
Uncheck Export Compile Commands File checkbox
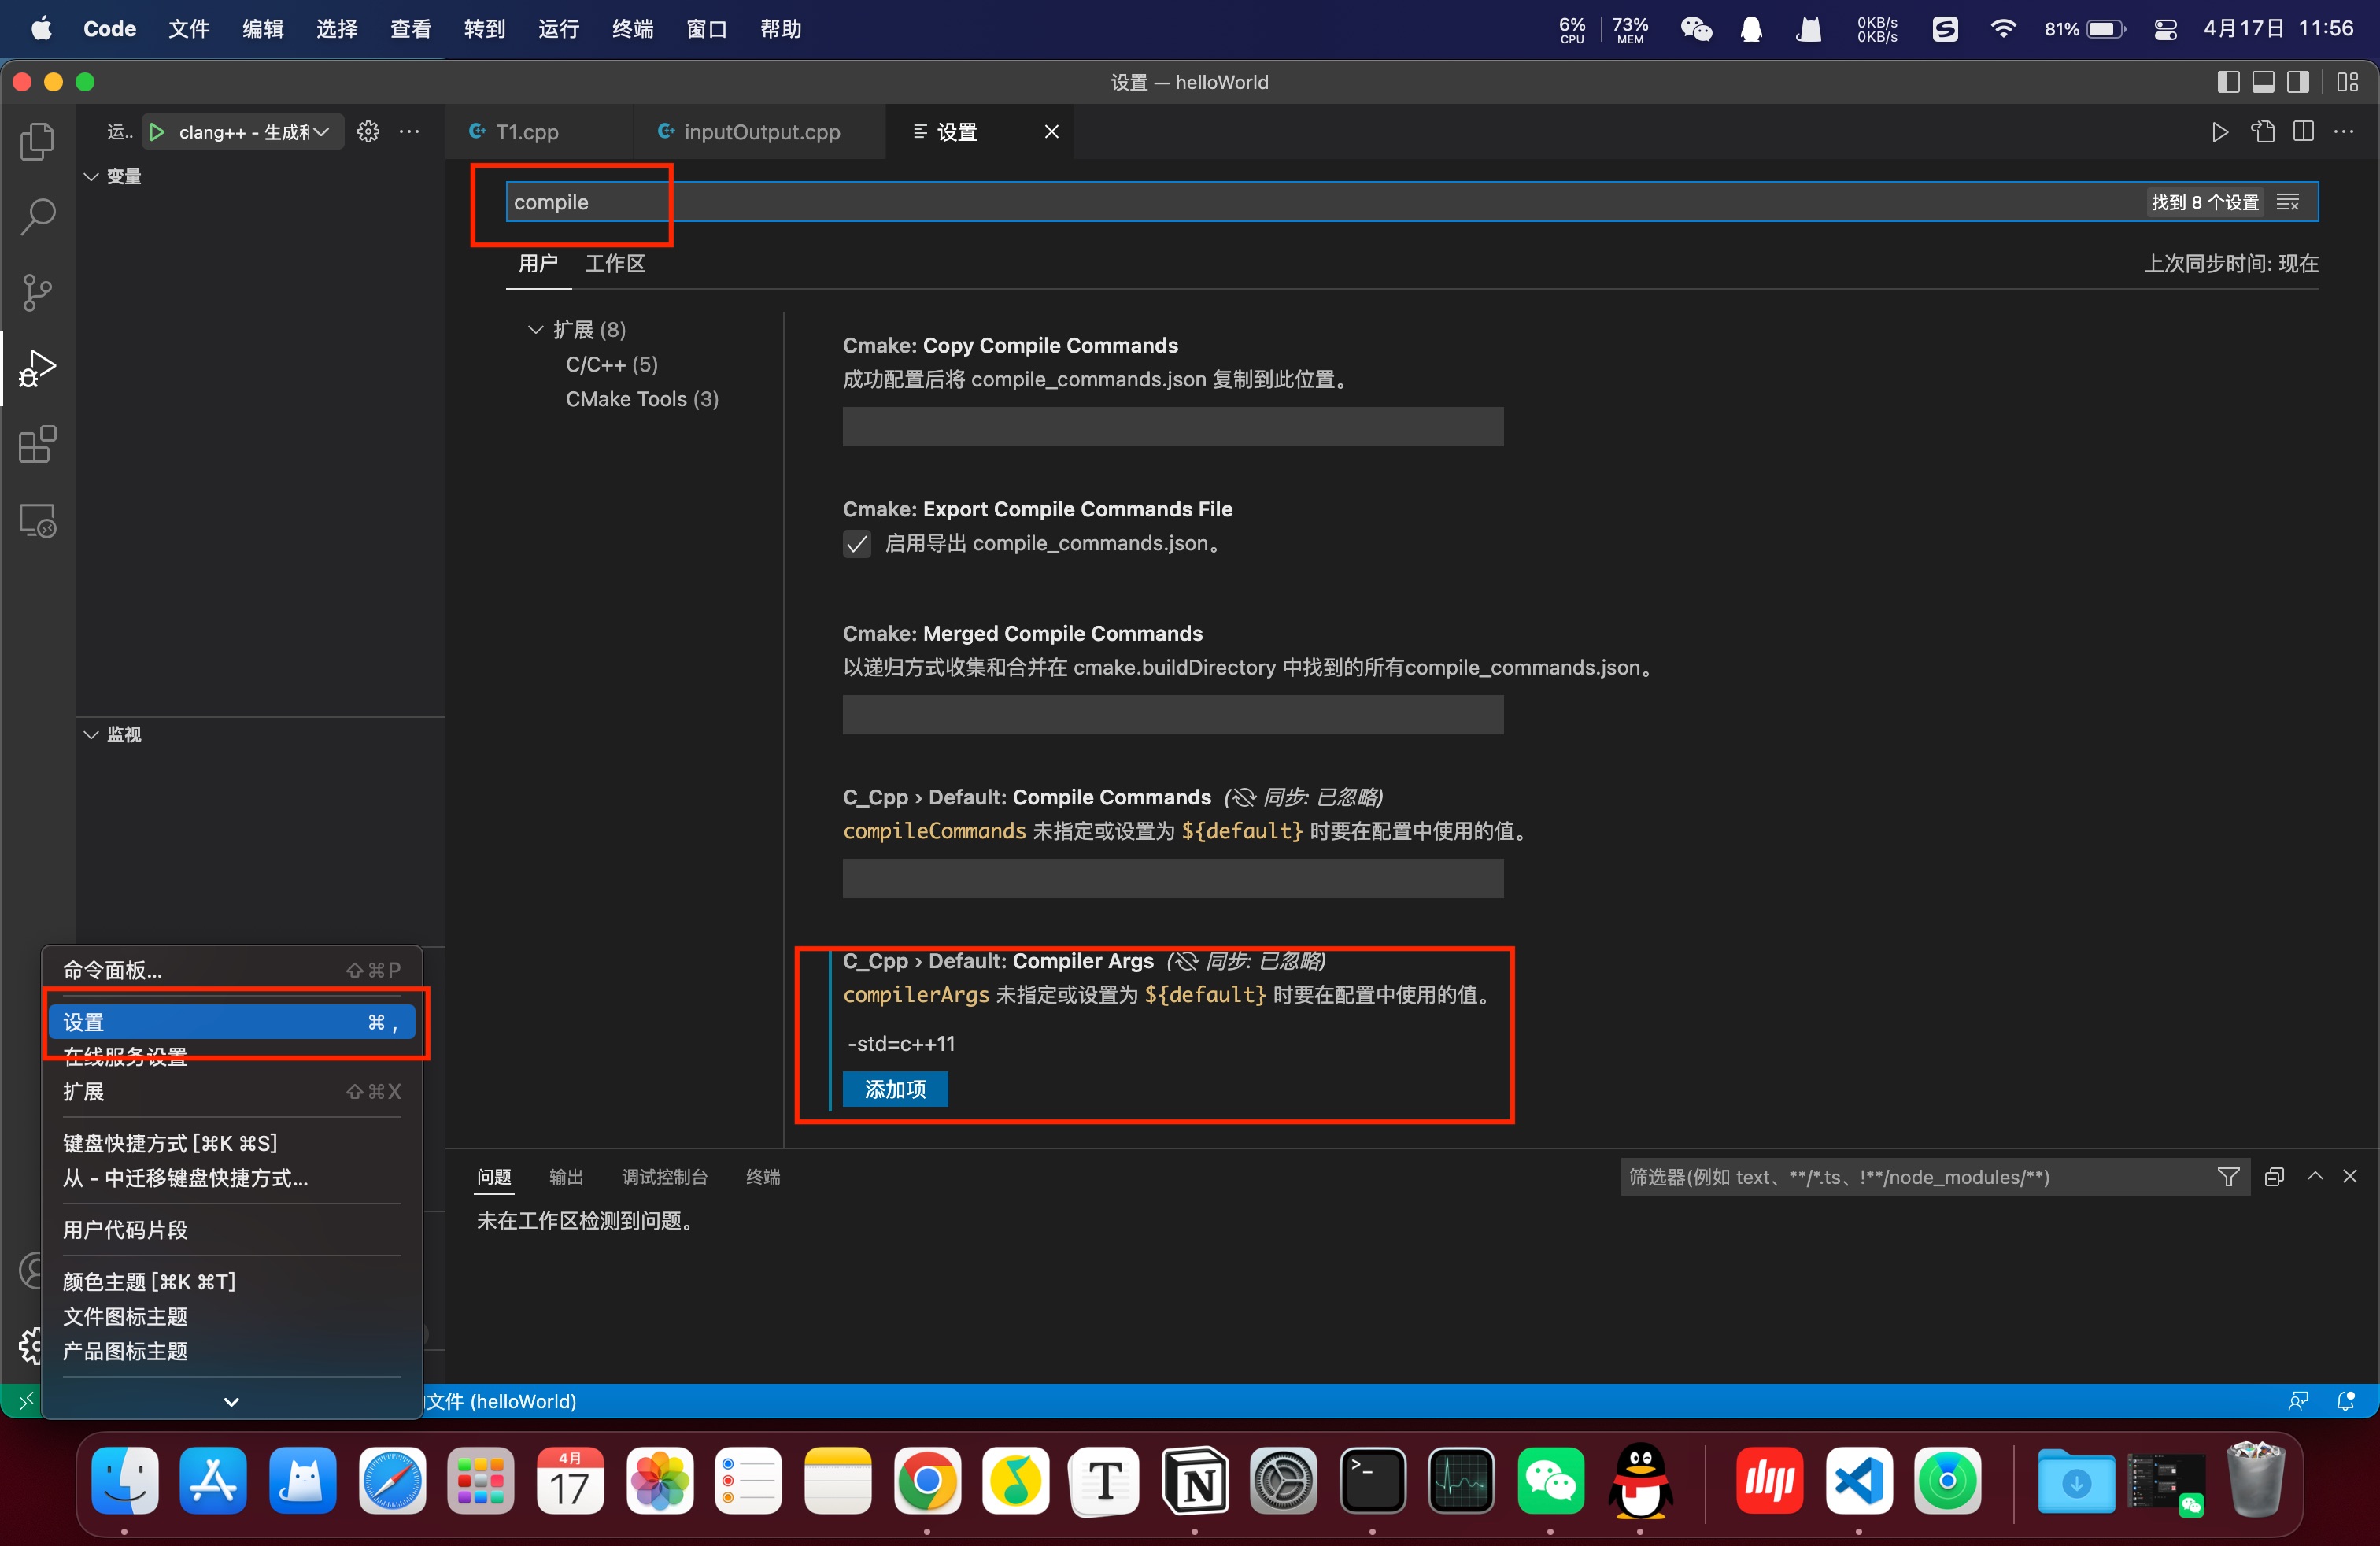[857, 544]
